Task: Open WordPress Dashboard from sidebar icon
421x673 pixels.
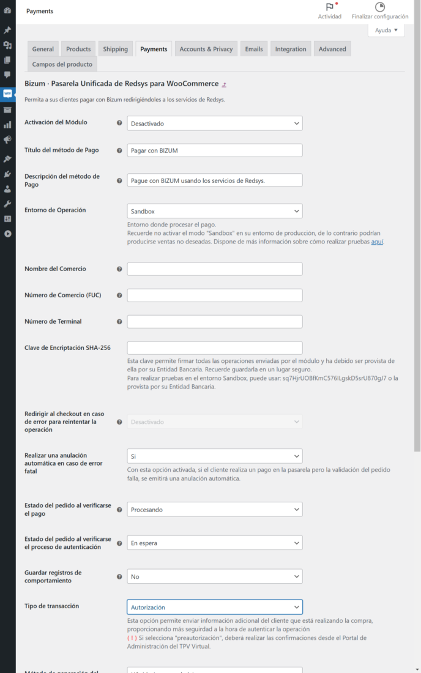Action: (7, 11)
